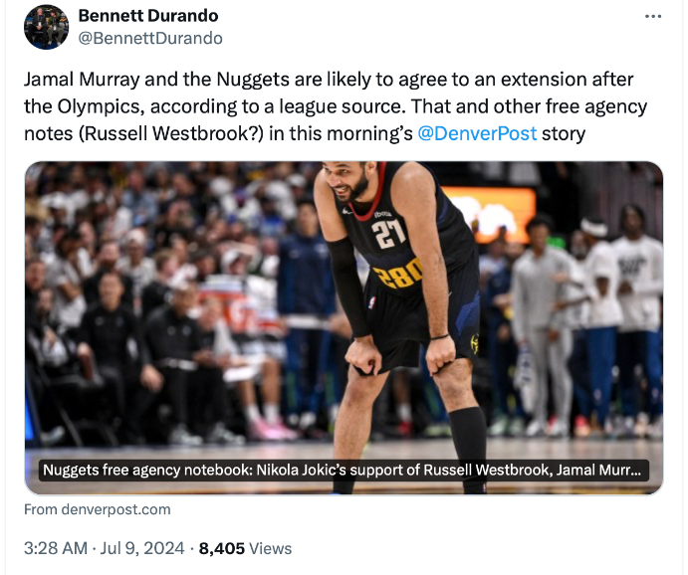Open the tweet's more options ellipsis menu
The width and height of the screenshot is (688, 575).
[x=653, y=17]
